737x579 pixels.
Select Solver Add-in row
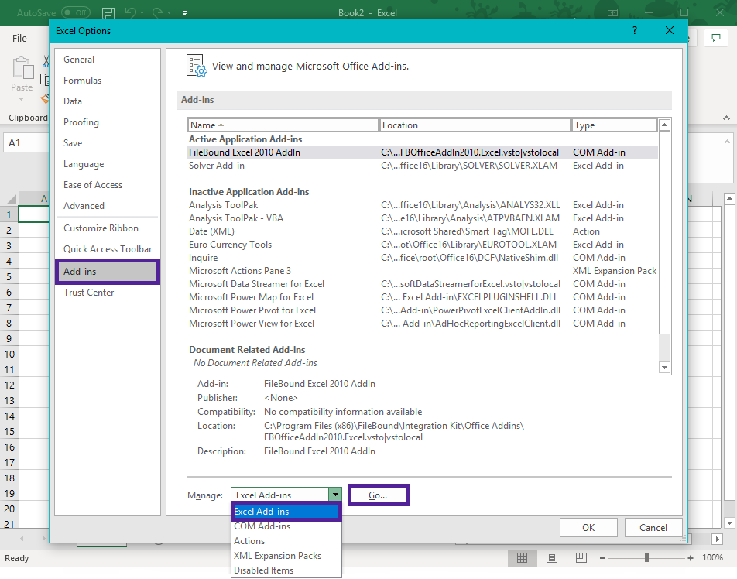click(423, 166)
